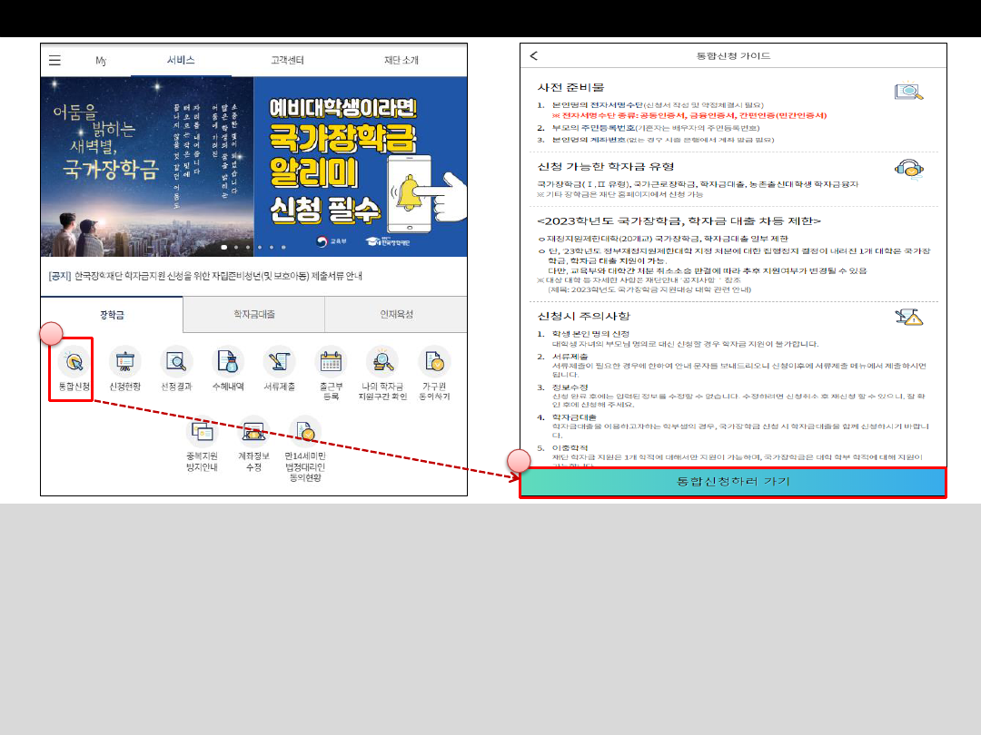This screenshot has width=981, height=735.
Task: Click the 신청시 주의사항 heading
Action: click(x=584, y=316)
